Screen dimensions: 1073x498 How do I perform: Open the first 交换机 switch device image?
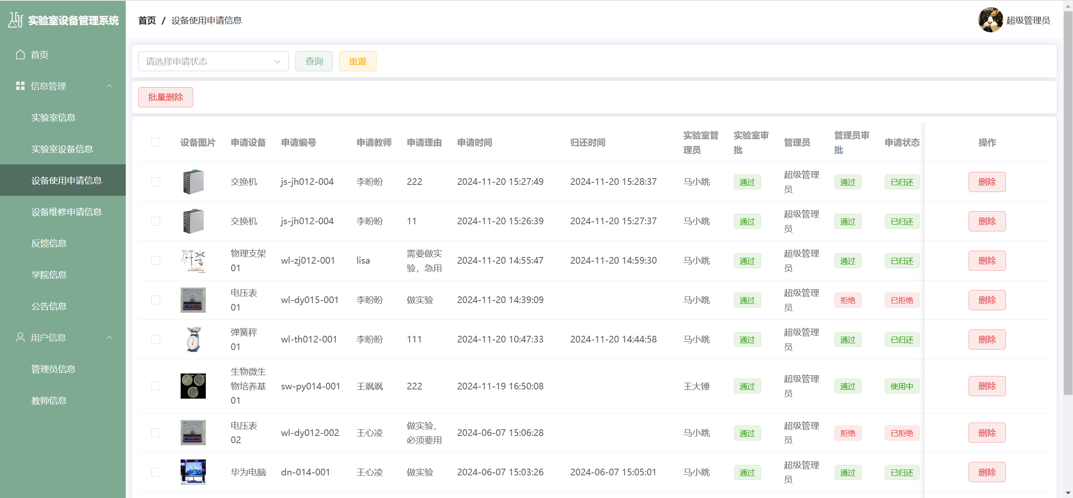(x=193, y=182)
